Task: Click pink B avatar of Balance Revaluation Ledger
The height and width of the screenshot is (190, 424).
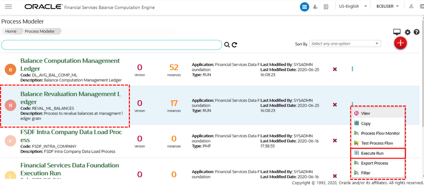Action: pyautogui.click(x=11, y=105)
